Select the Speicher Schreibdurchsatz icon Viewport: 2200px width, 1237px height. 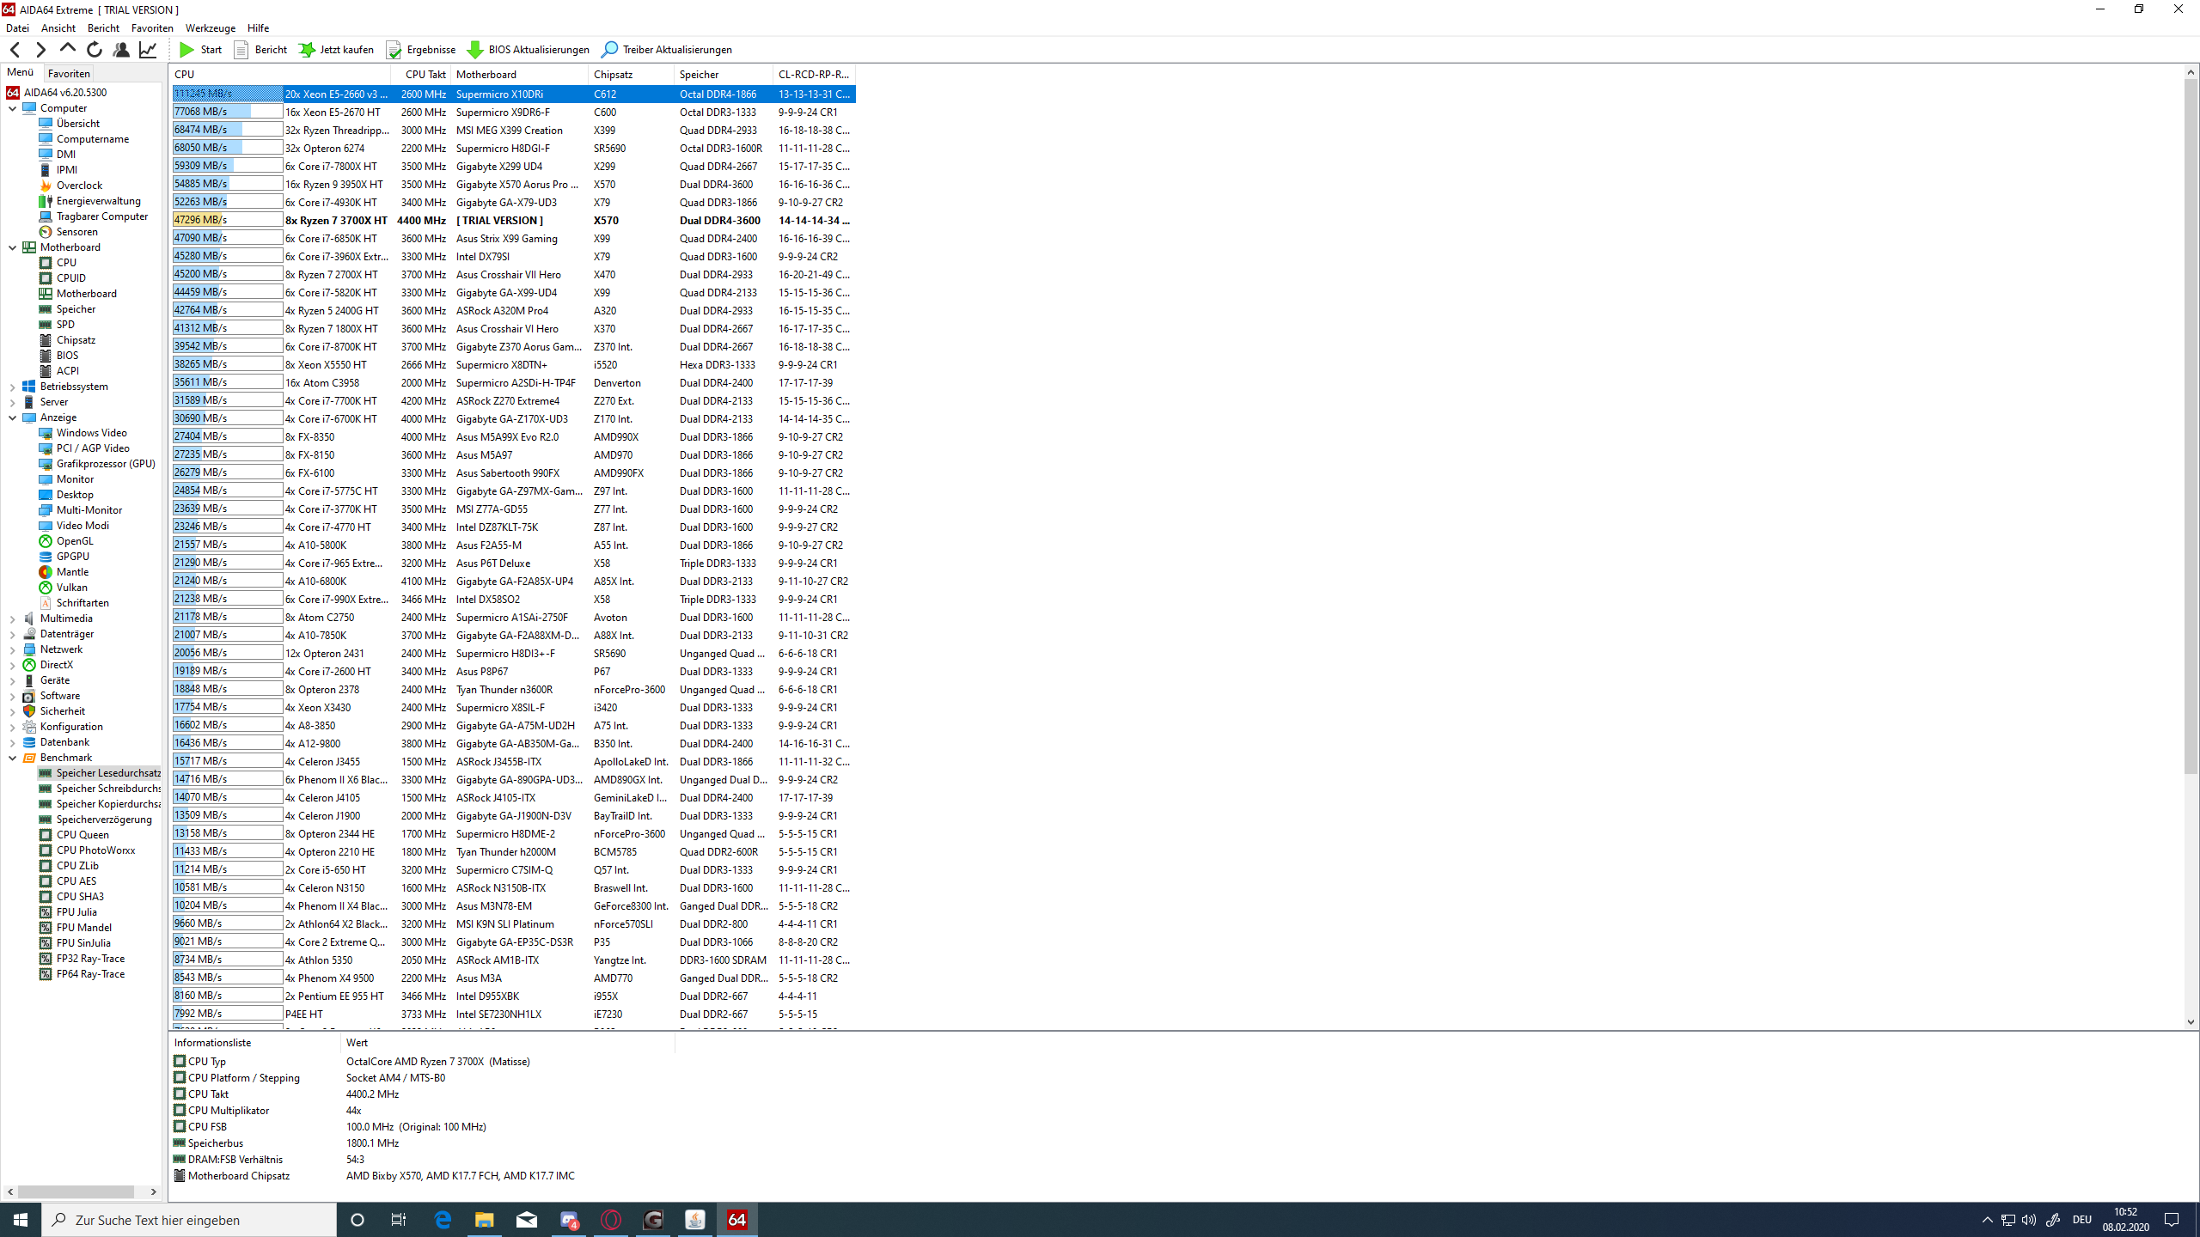click(x=46, y=789)
